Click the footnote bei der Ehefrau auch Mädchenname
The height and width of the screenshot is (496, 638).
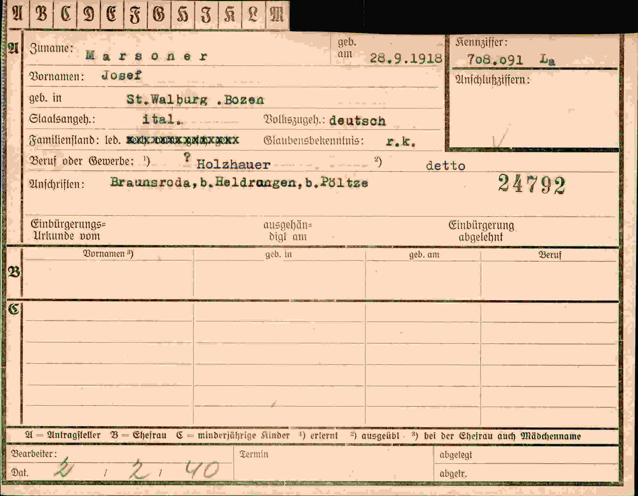[502, 436]
